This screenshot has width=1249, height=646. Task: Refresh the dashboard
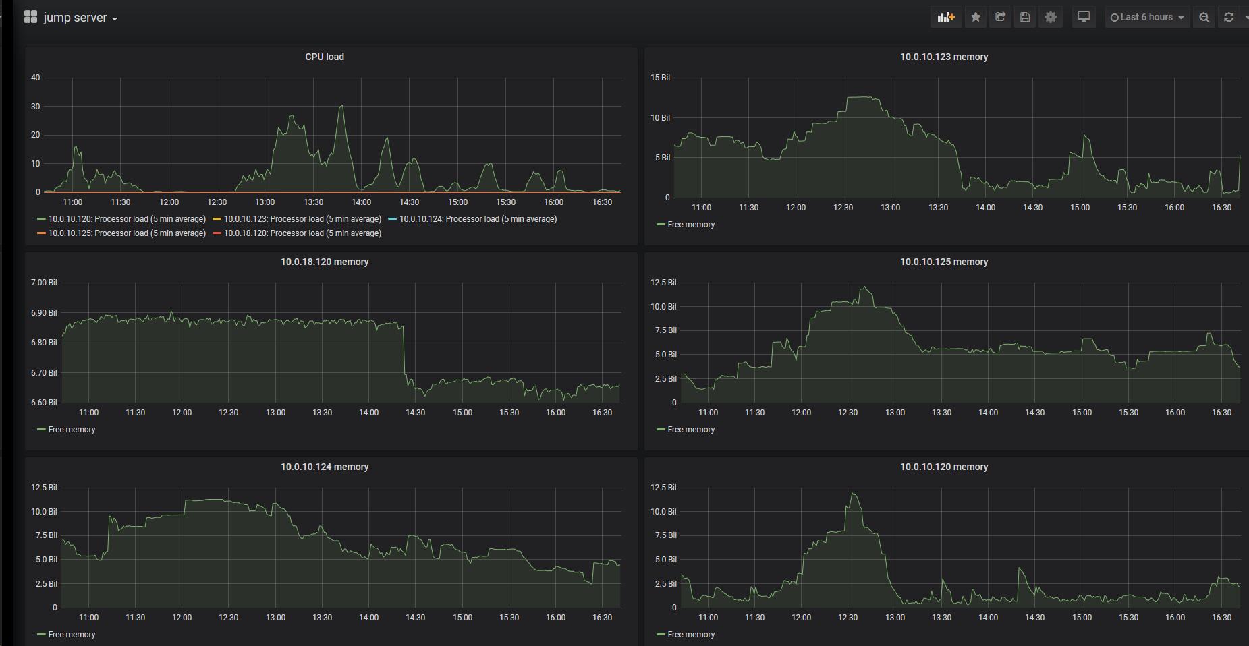coord(1229,18)
